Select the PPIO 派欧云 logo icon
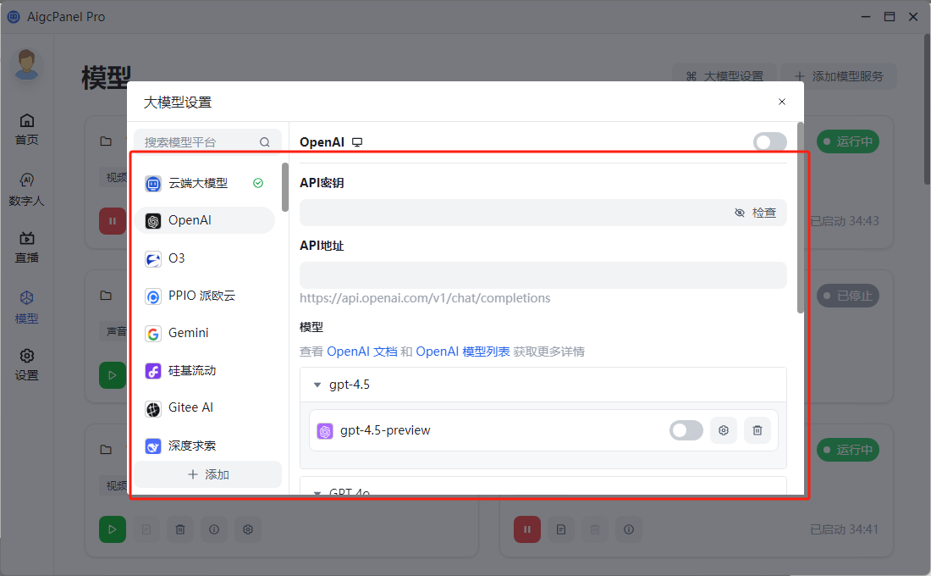The width and height of the screenshot is (931, 576). 153,296
